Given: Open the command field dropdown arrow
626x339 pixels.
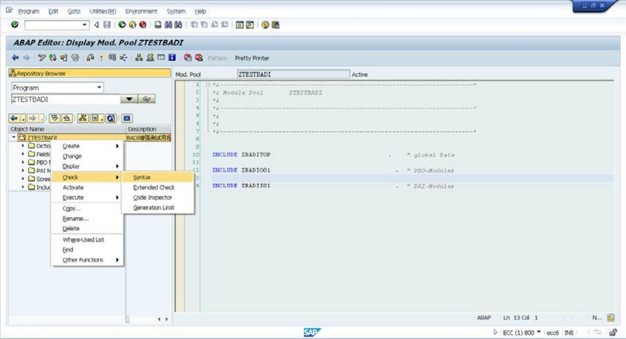Looking at the screenshot, I should point(85,25).
